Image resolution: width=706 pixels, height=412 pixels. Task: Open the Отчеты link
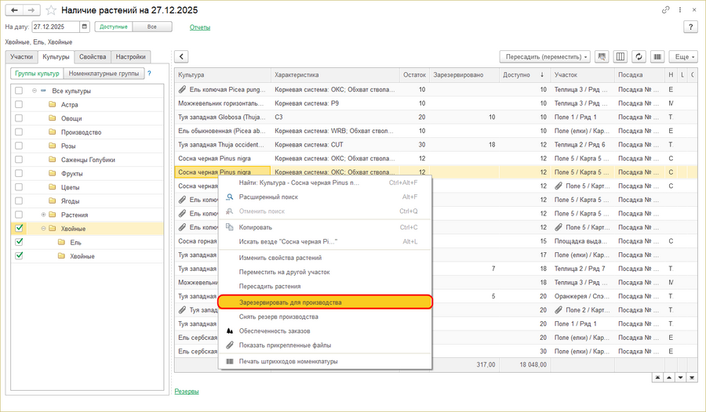(x=200, y=27)
